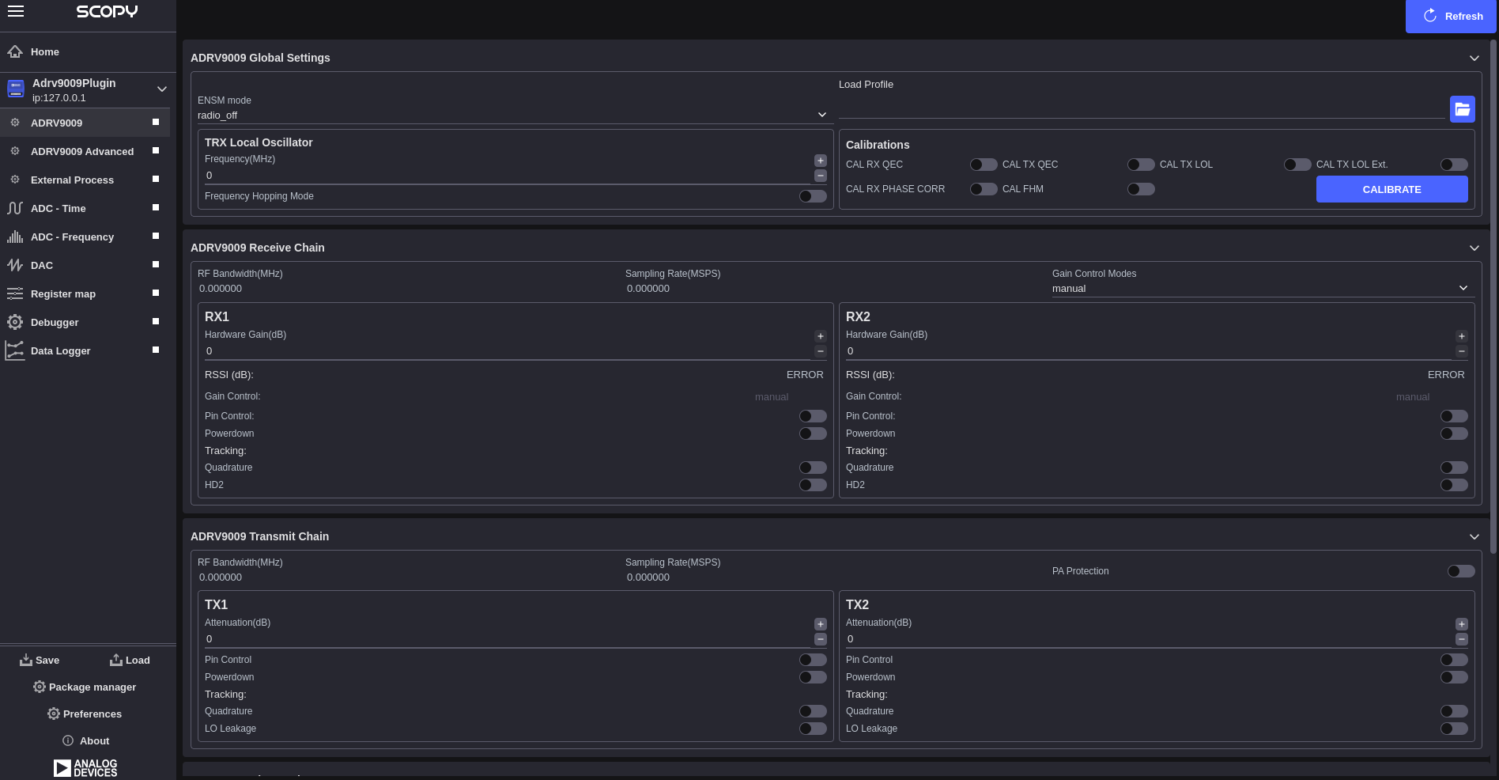Click the DAC signal icon

(x=14, y=265)
